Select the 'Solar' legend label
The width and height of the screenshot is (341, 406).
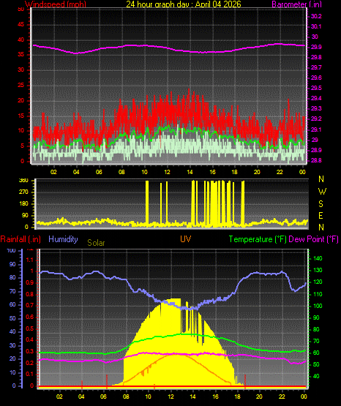click(x=96, y=243)
